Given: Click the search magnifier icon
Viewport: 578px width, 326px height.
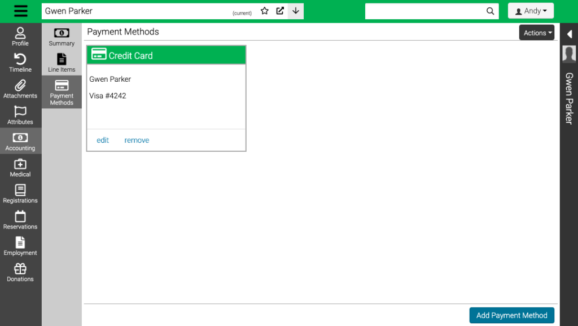Looking at the screenshot, I should point(491,11).
